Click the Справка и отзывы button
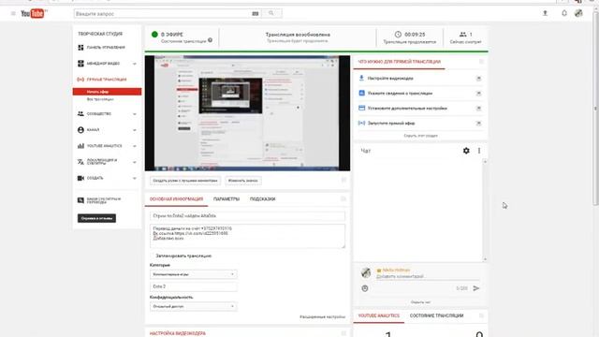The image size is (599, 337). tap(96, 218)
